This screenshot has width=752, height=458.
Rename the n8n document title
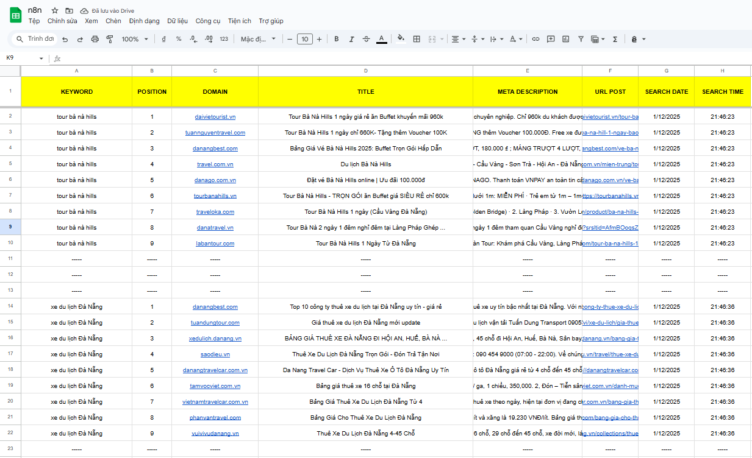35,10
